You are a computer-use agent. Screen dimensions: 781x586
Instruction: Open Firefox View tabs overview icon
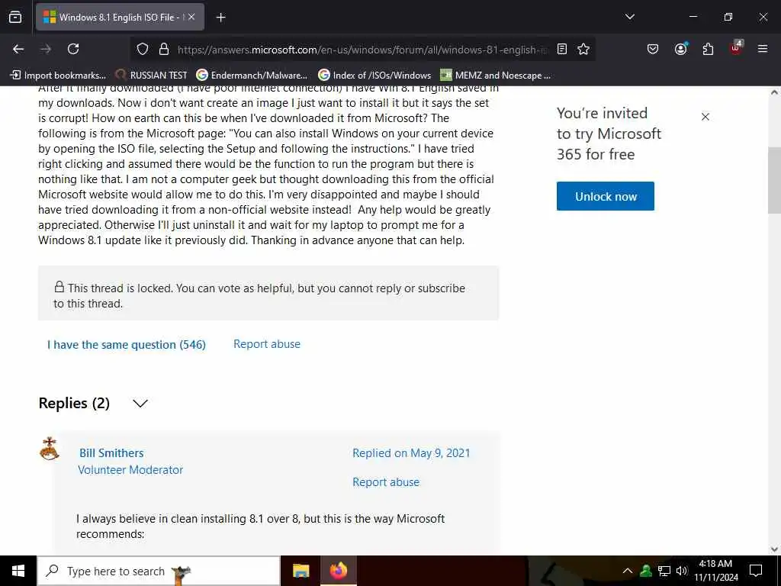15,17
